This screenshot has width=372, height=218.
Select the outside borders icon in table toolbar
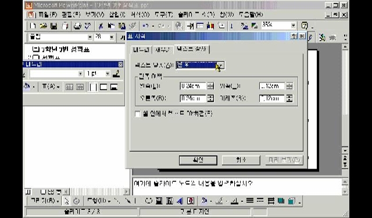103,87
